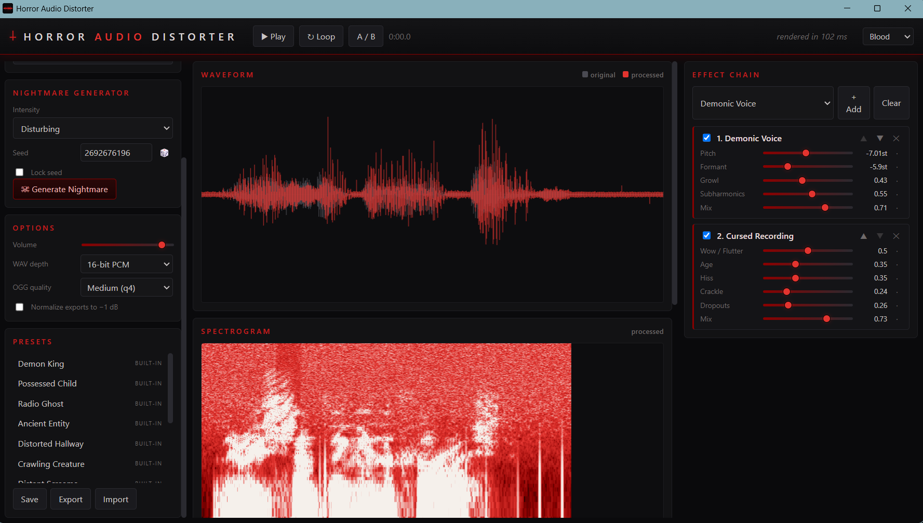
Task: Move Cursed Recording effect up
Action: [x=863, y=236]
